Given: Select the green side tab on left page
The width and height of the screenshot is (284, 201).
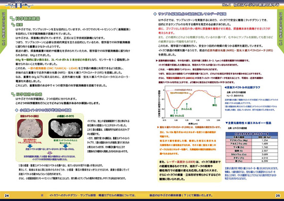Looking at the screenshot, I should [x=4, y=31].
